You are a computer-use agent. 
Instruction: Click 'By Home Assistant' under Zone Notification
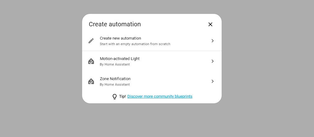coord(115,84)
